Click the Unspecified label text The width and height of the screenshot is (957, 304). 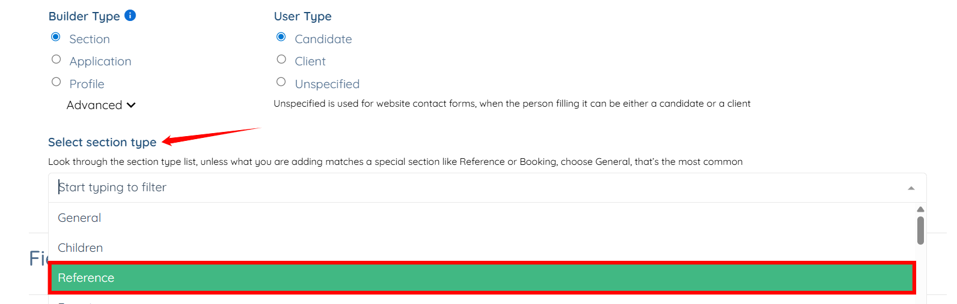(327, 84)
